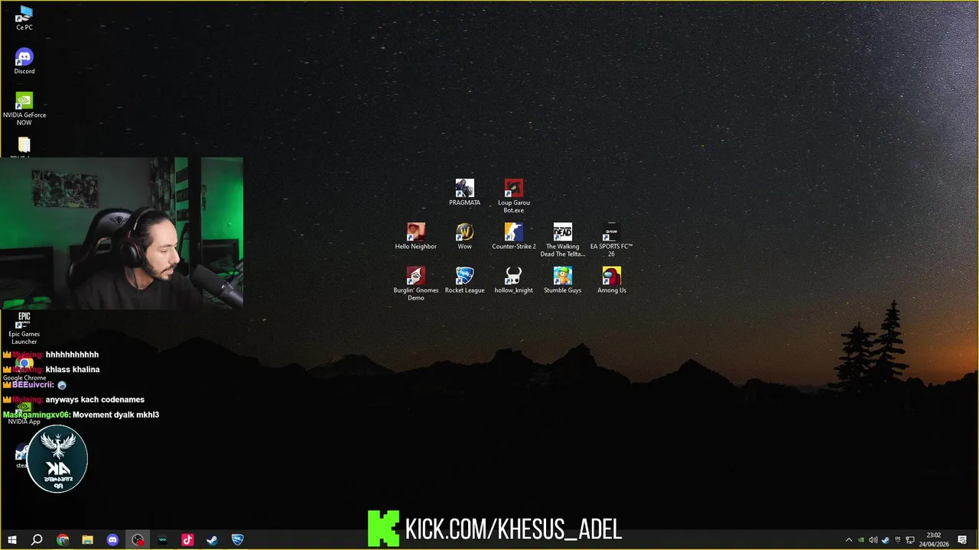979x550 pixels.
Task: Launch Discord from the desktop shortcut
Action: (x=24, y=62)
